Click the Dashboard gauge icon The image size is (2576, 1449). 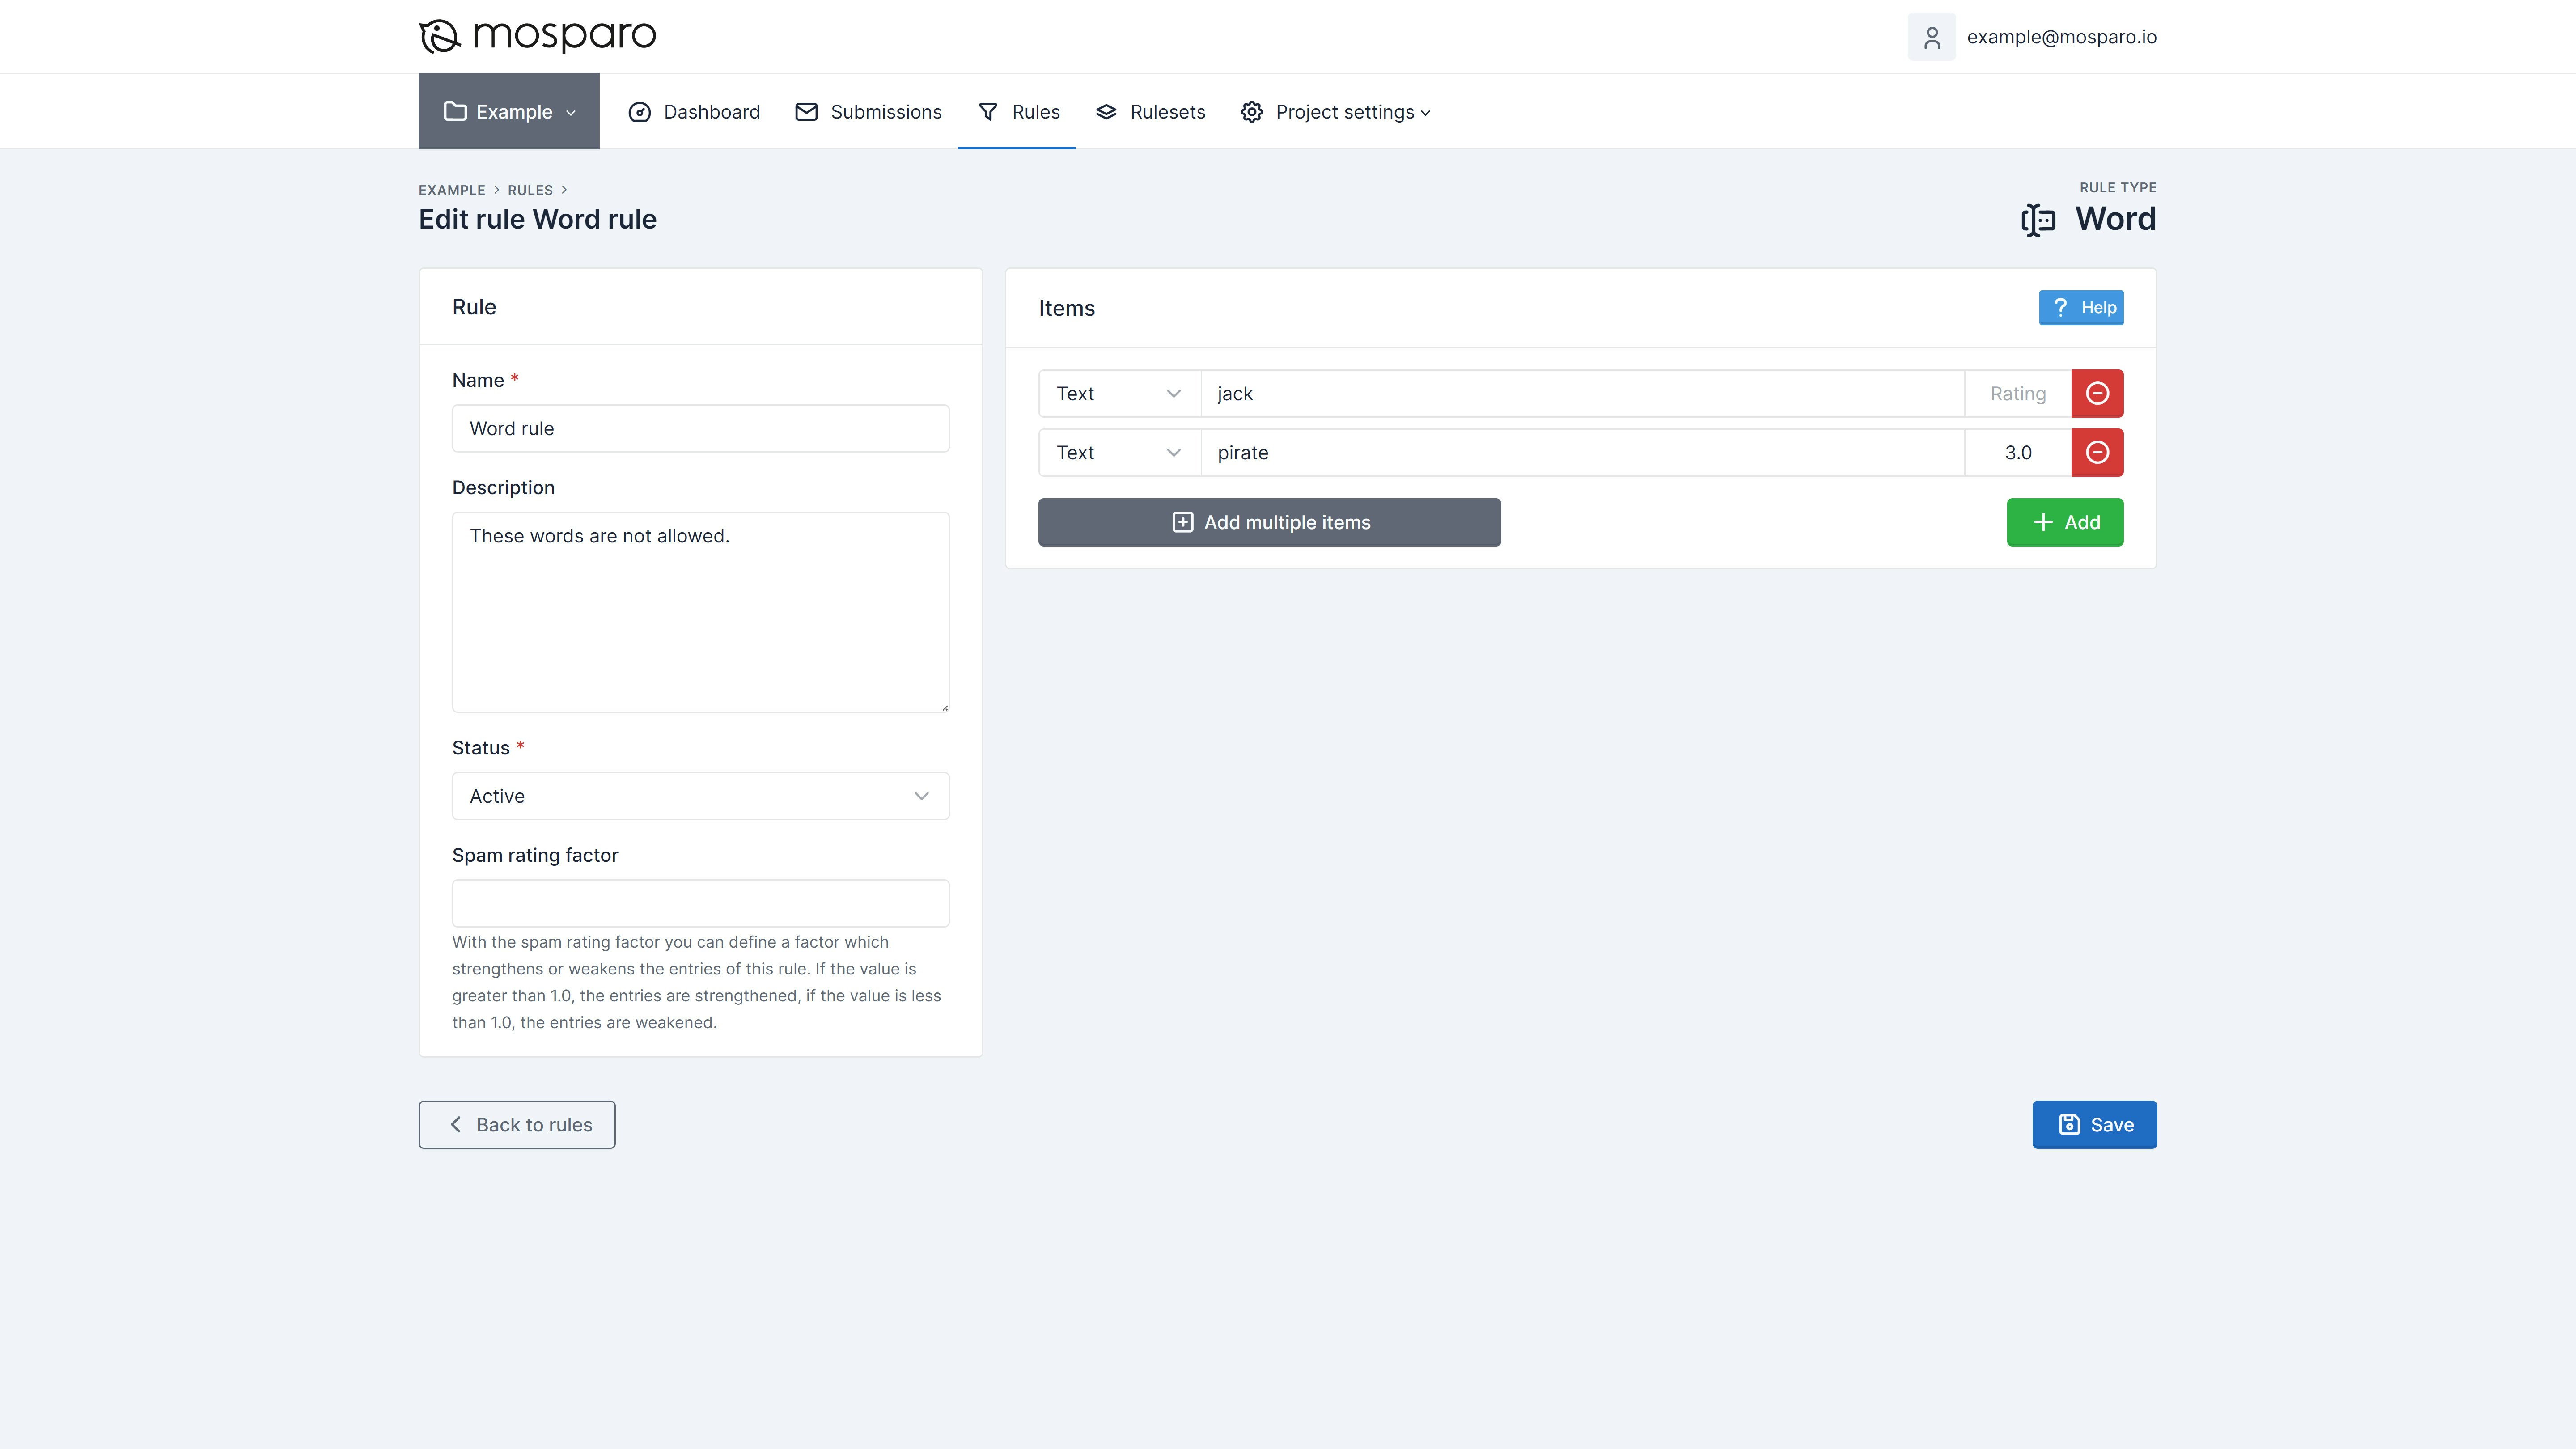click(640, 112)
